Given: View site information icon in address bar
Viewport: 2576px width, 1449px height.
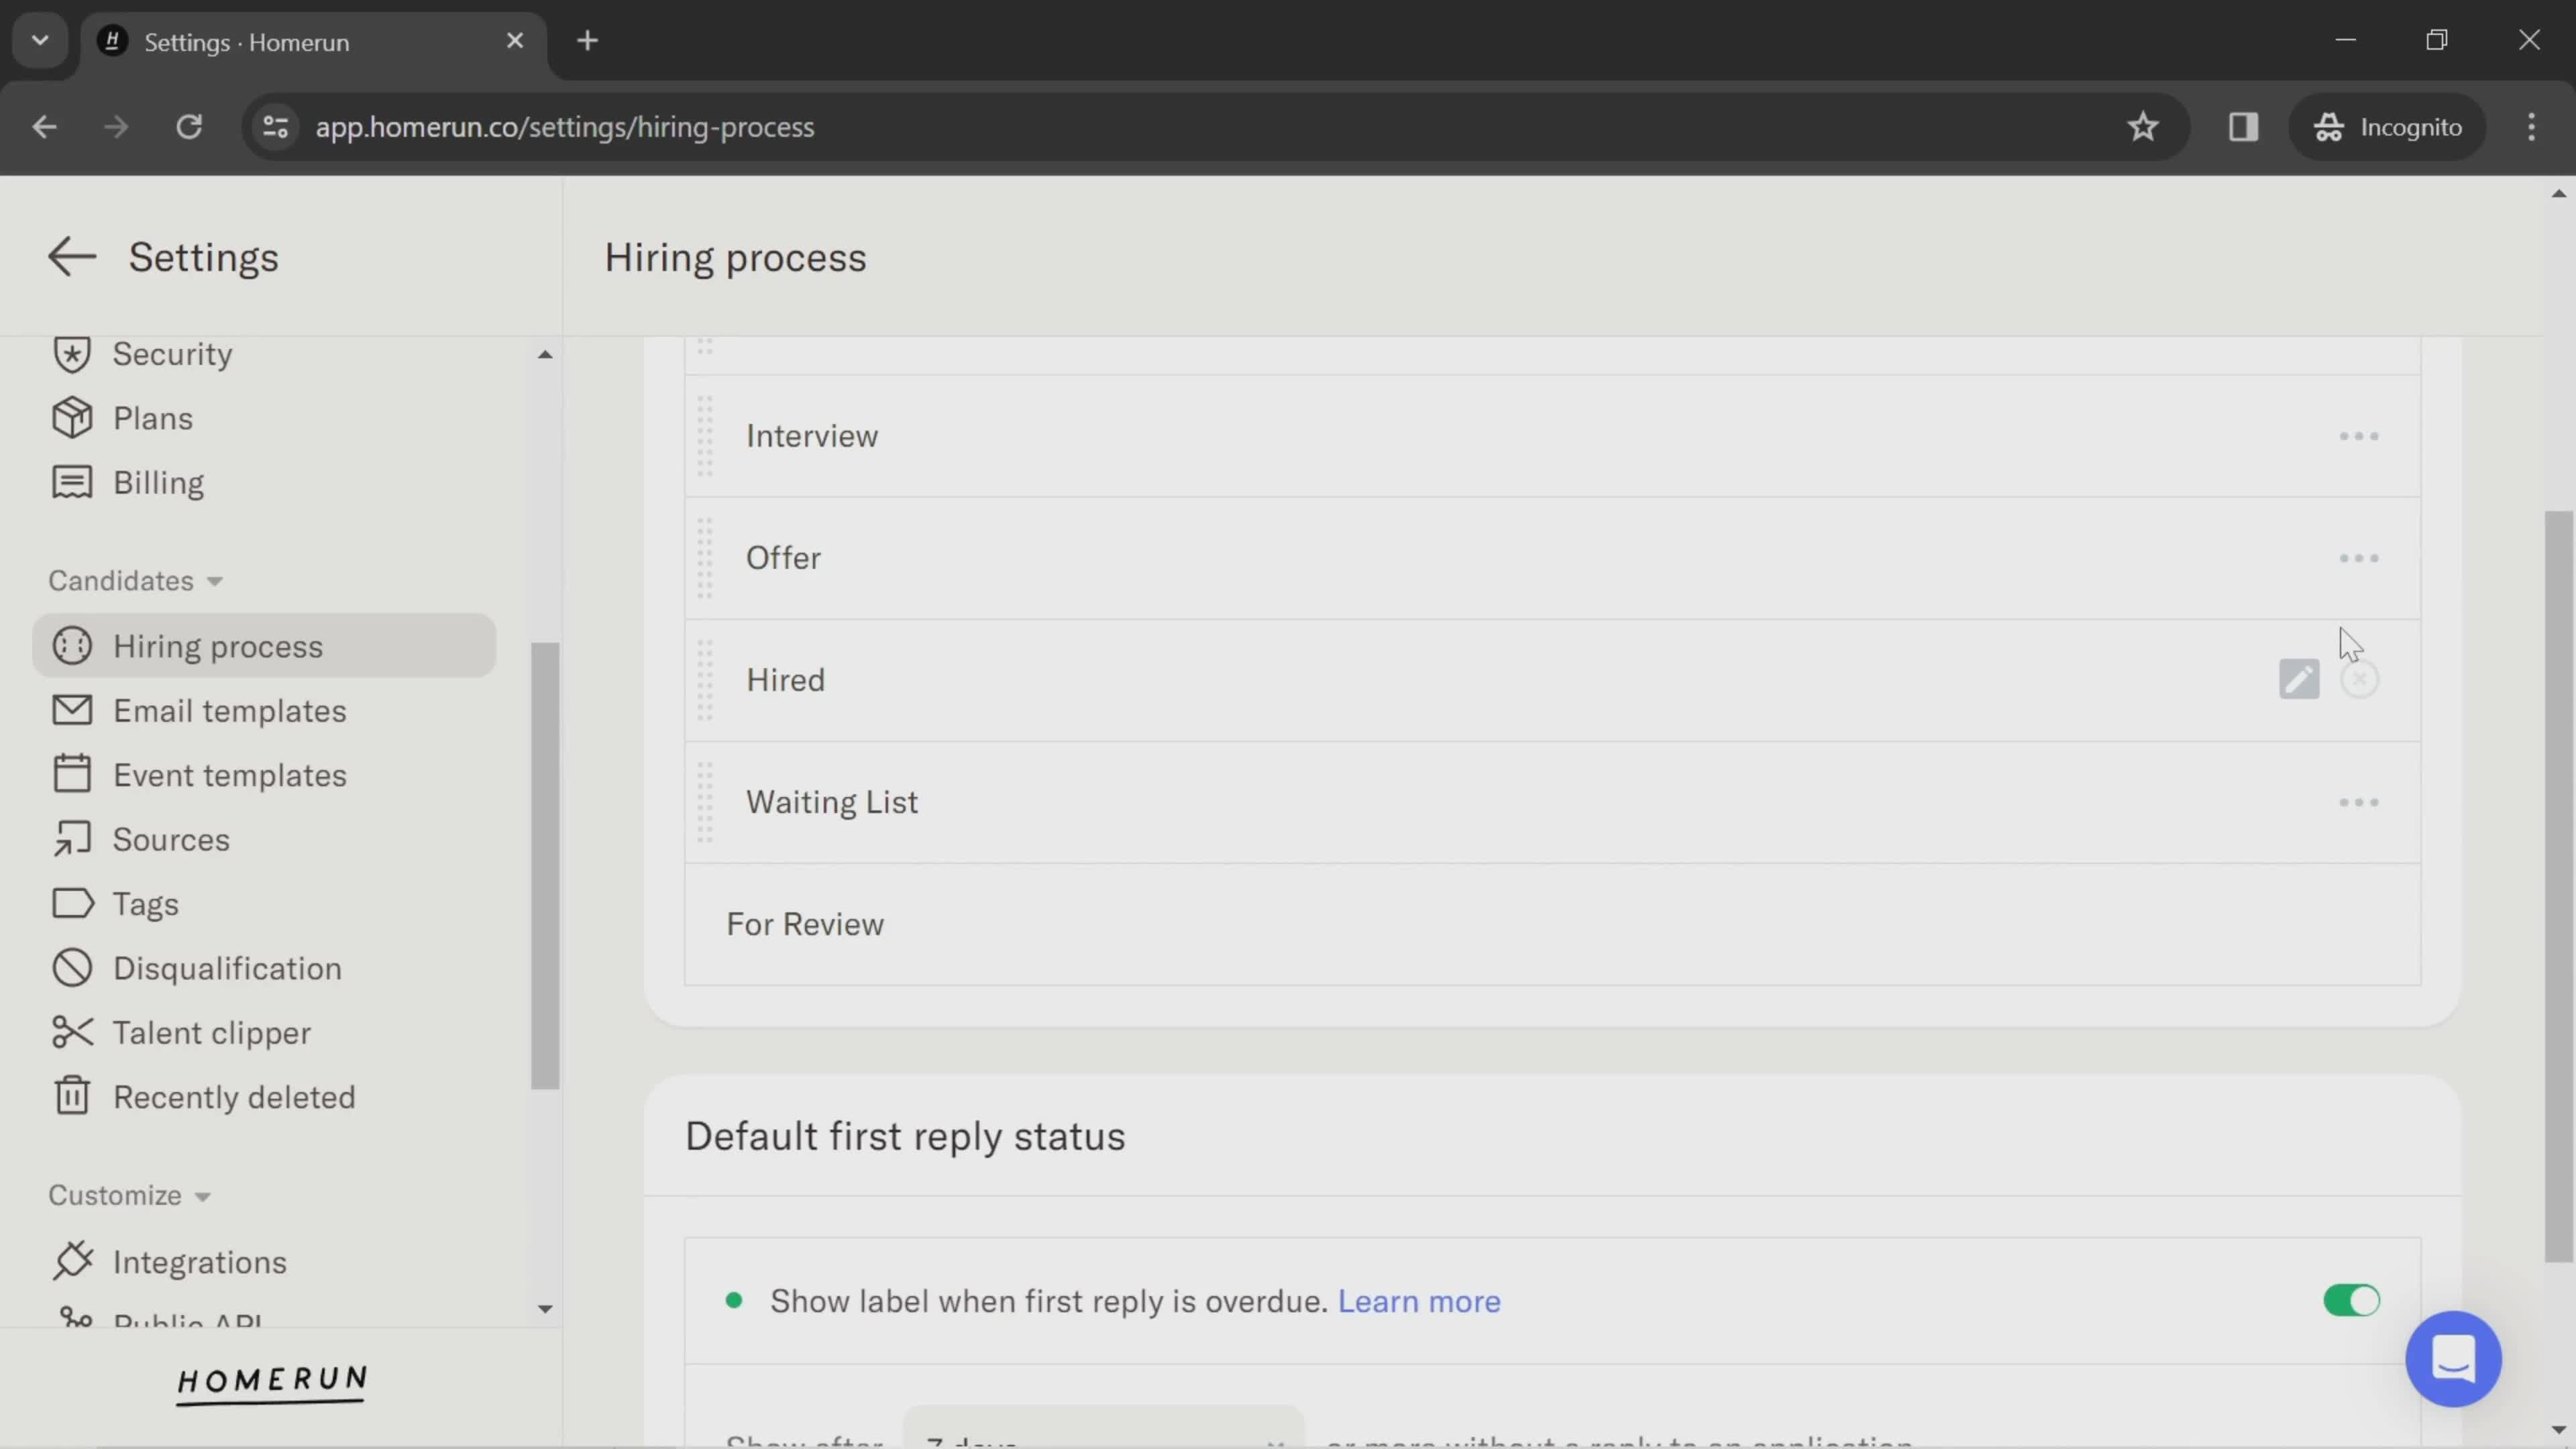Looking at the screenshot, I should click(x=275, y=127).
